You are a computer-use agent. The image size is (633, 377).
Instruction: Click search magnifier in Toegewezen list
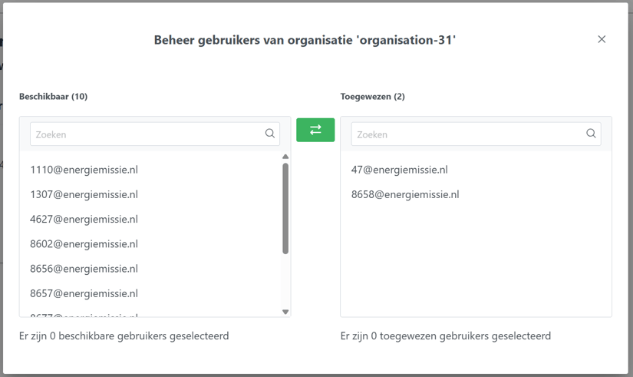click(x=591, y=134)
